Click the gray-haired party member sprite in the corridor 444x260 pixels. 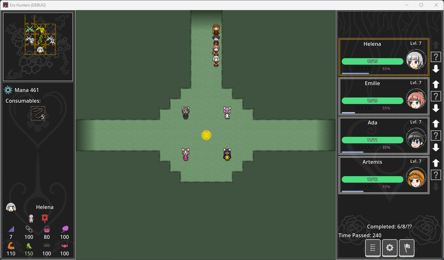[216, 61]
